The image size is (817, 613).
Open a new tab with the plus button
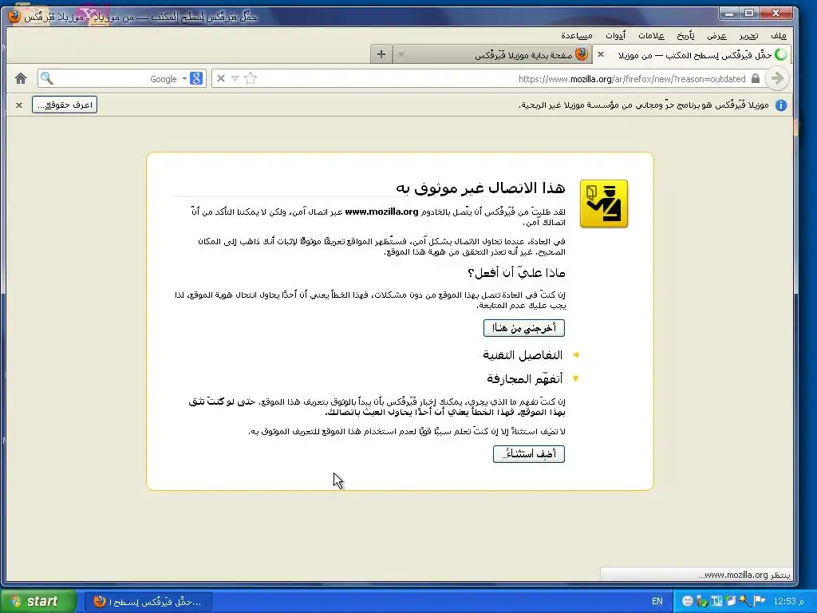click(x=381, y=54)
